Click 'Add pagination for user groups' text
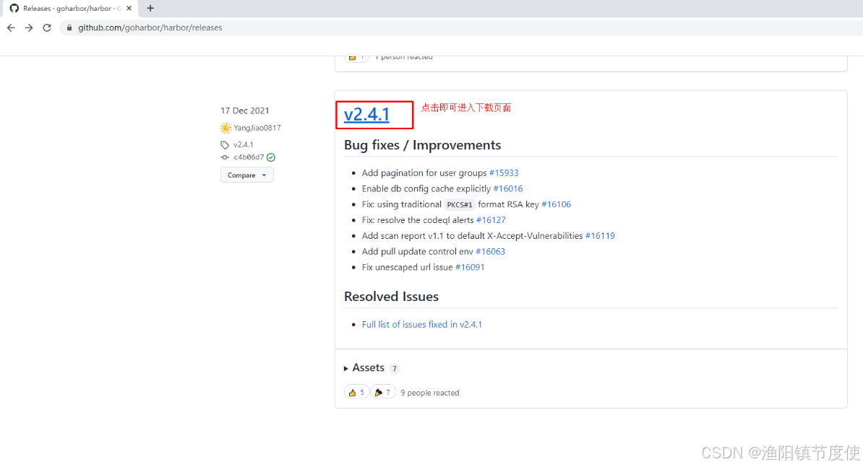Screen dimensions: 863x467 click(x=424, y=173)
